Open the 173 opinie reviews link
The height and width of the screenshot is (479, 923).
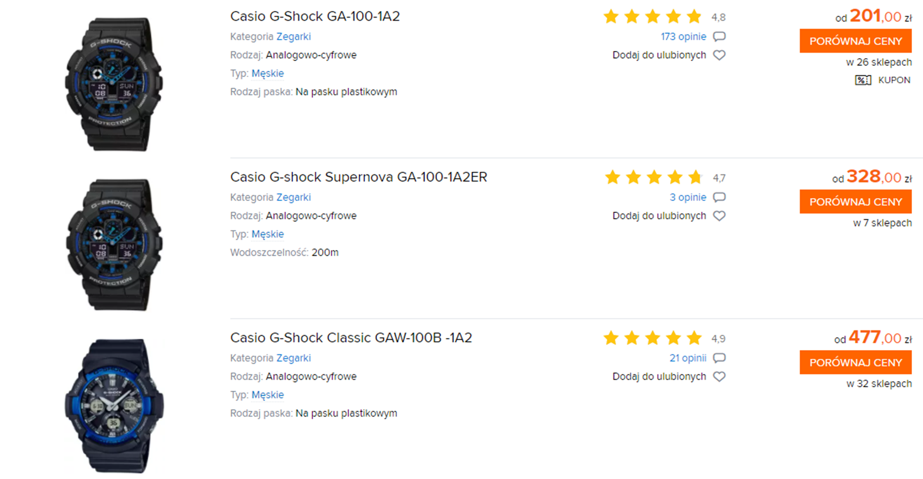(x=683, y=37)
